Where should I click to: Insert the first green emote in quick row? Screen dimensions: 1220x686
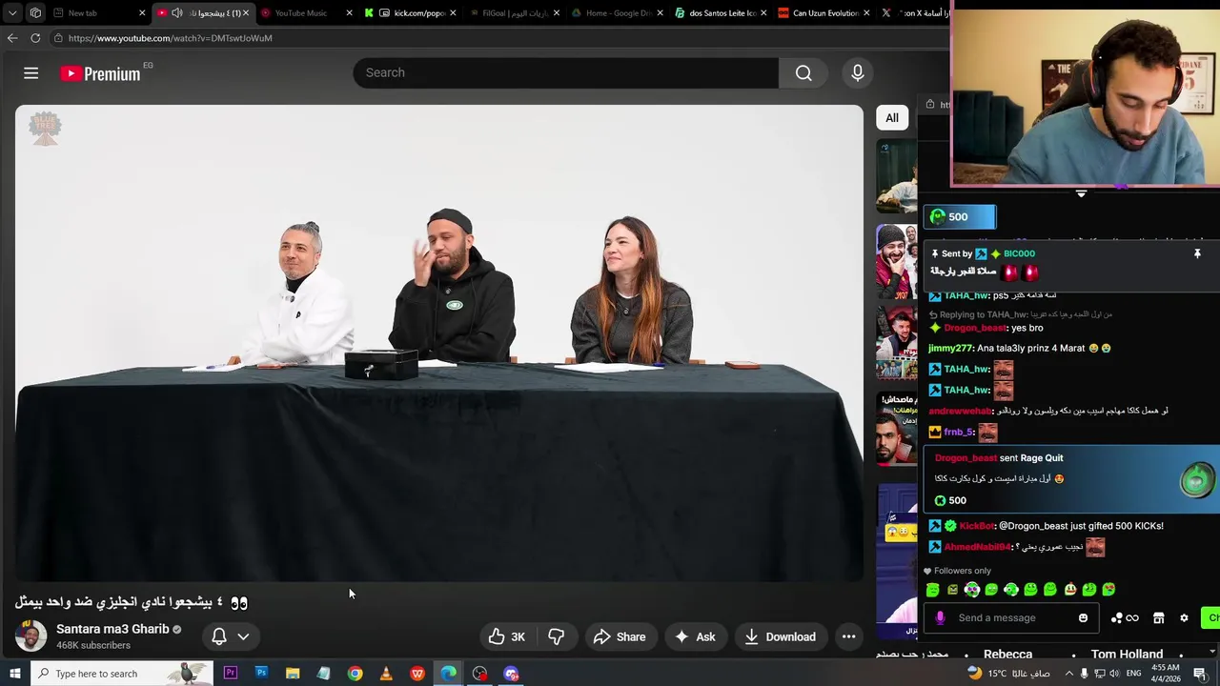[932, 590]
